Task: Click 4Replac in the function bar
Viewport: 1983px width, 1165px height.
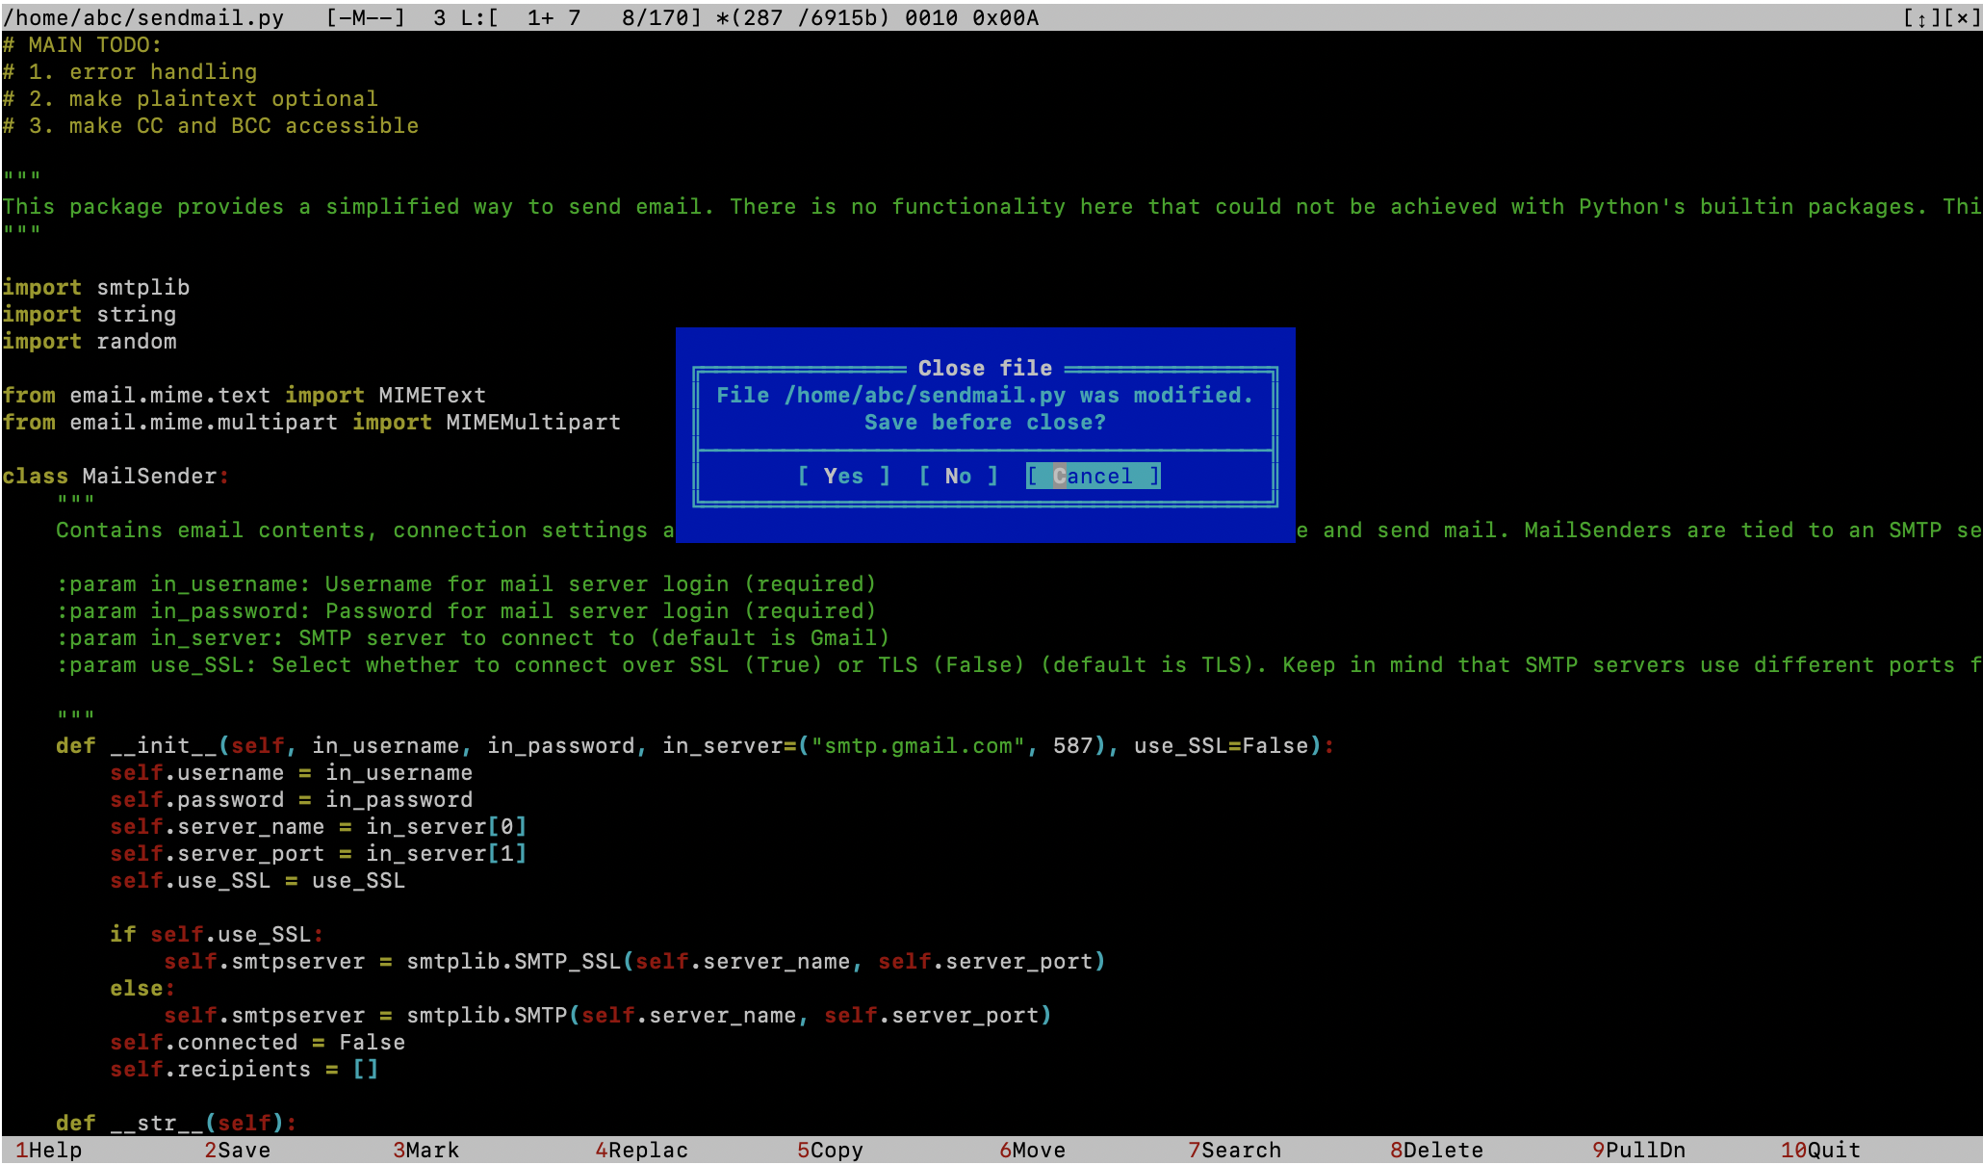Action: point(641,1150)
